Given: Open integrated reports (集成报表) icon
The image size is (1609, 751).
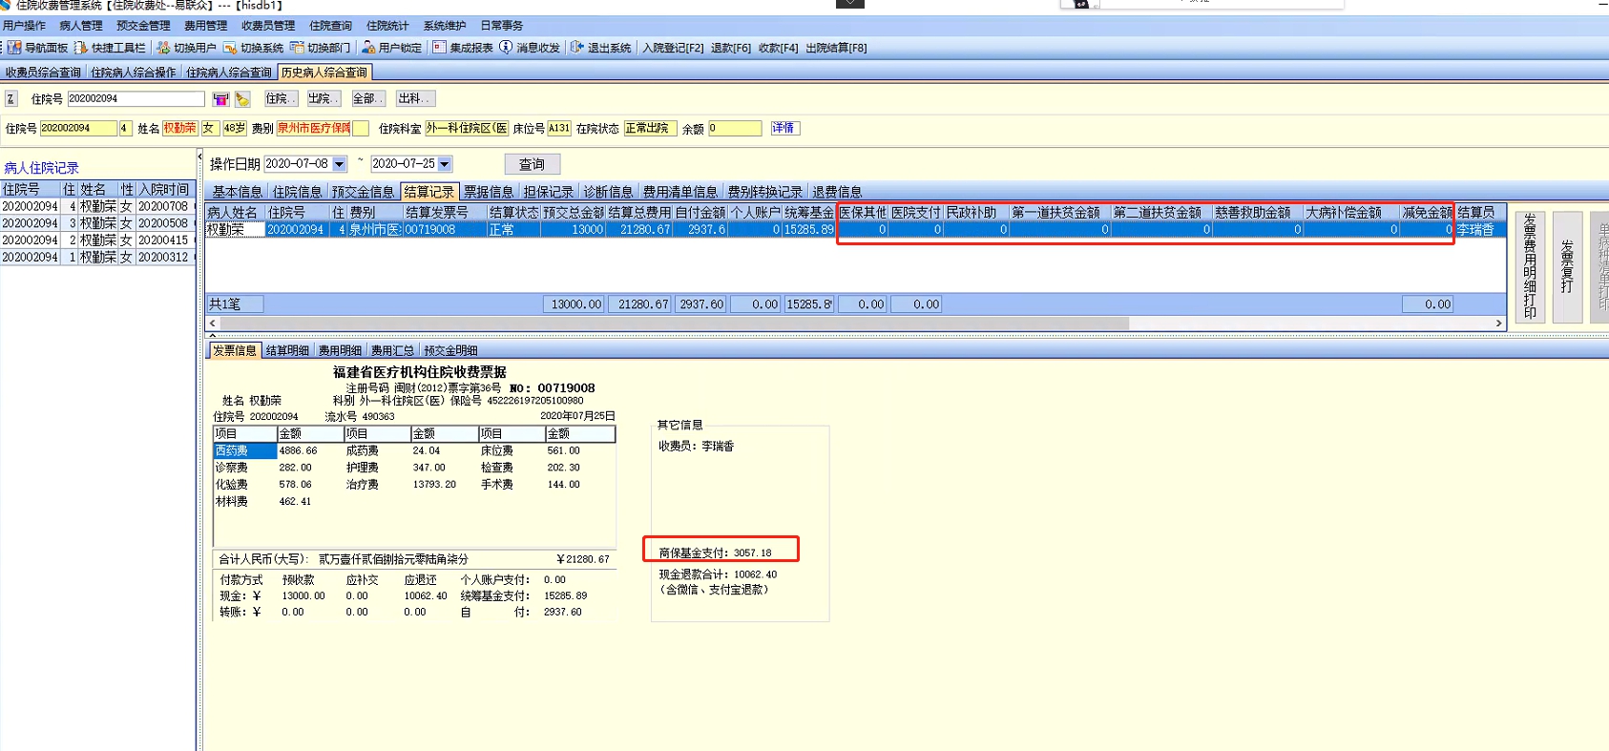Looking at the screenshot, I should click(439, 47).
